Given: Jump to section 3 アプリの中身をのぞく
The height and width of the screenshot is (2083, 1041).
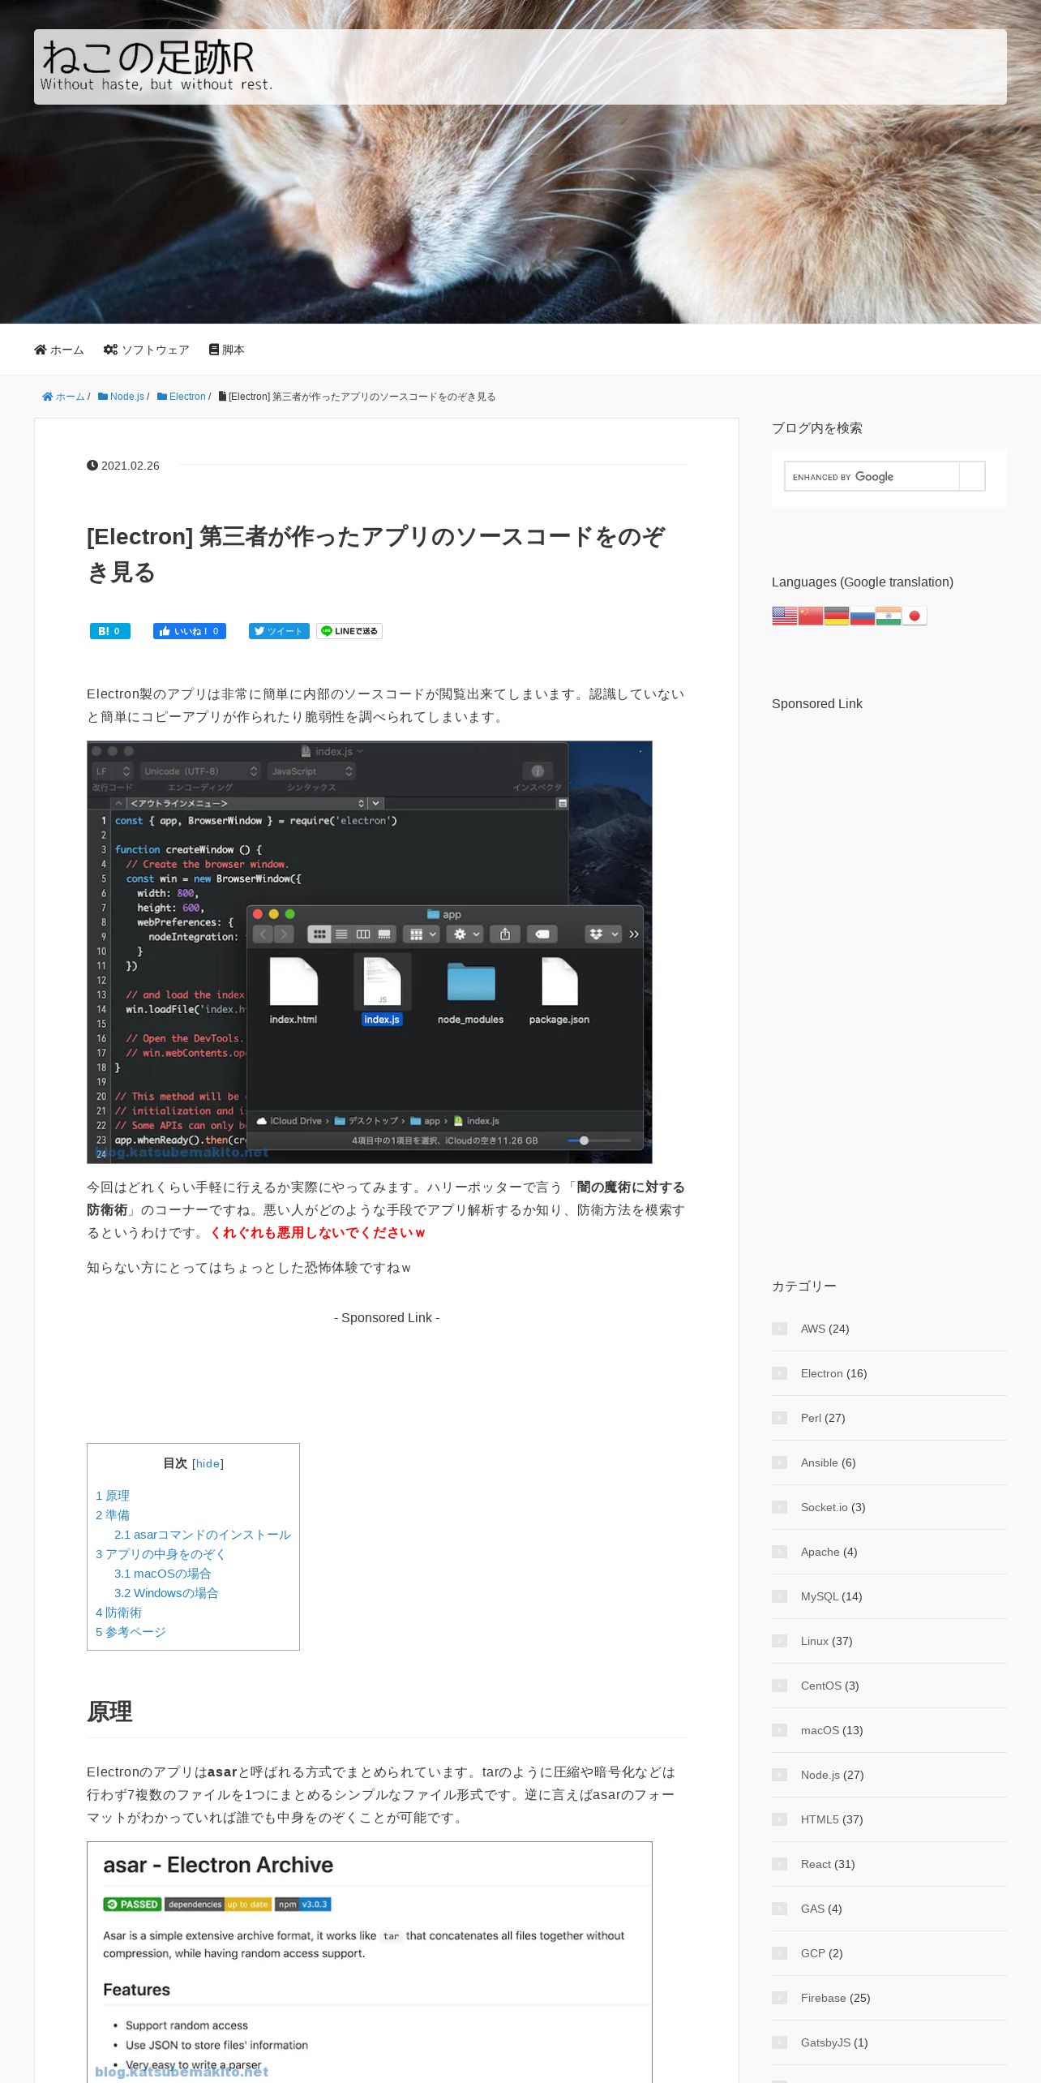Looking at the screenshot, I should (161, 1554).
